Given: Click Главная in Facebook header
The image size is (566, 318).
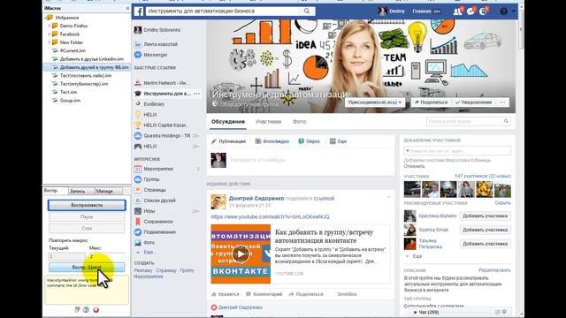Looking at the screenshot, I should coord(421,11).
